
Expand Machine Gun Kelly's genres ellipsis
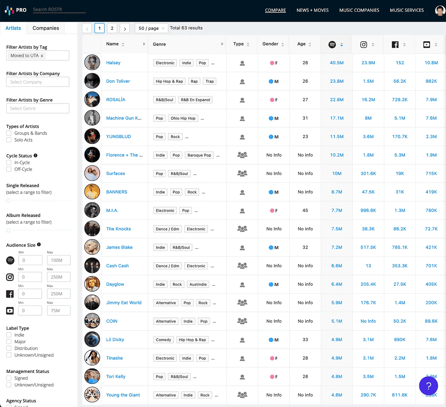(x=202, y=118)
